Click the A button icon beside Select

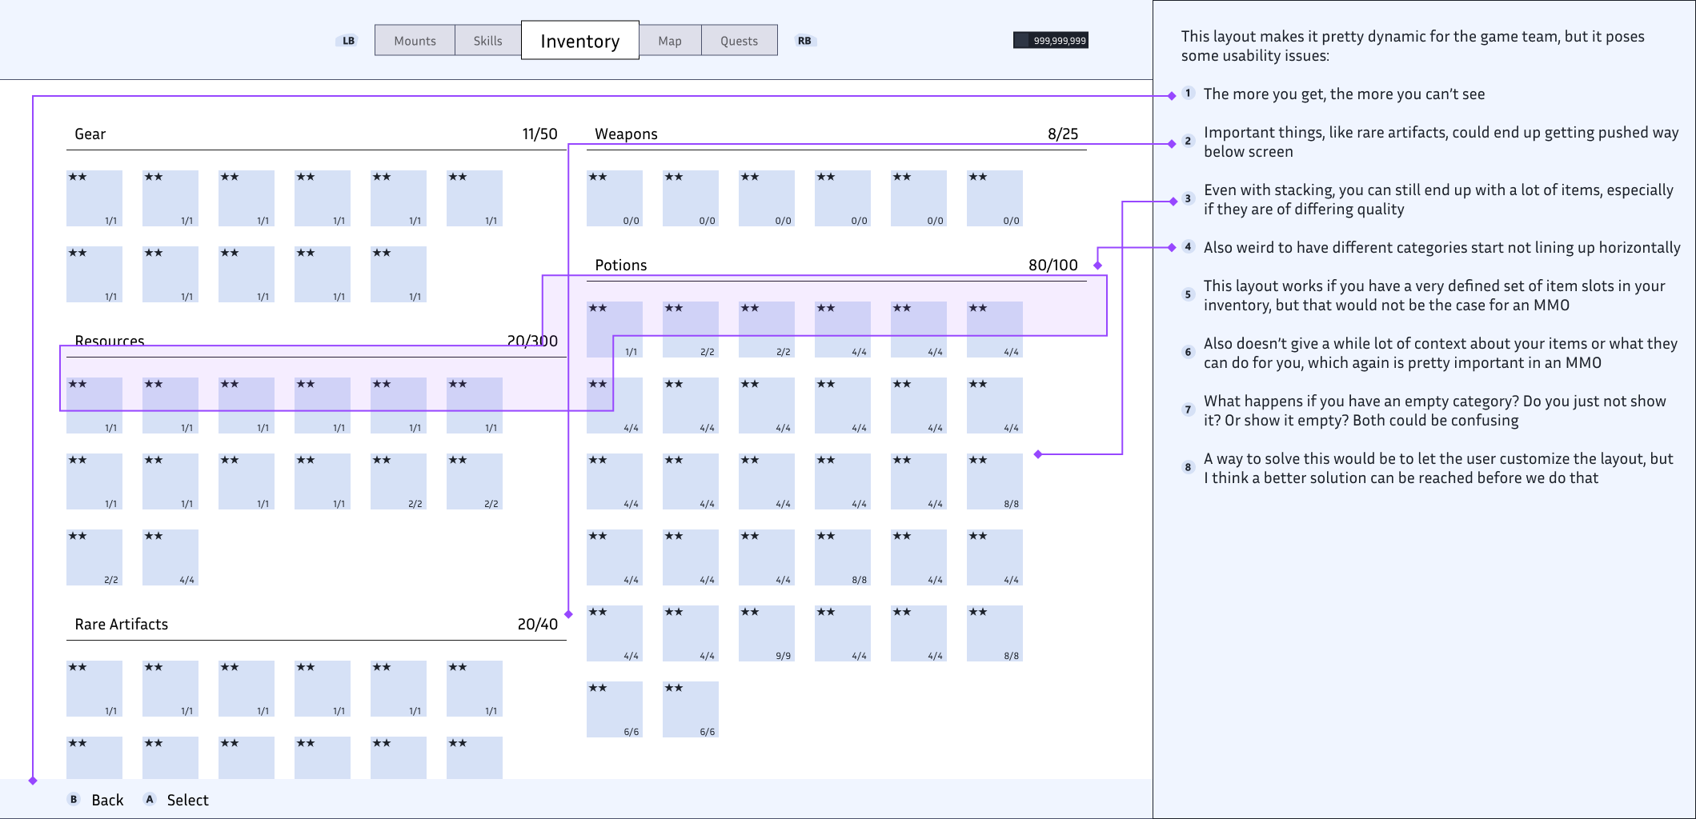pos(150,799)
